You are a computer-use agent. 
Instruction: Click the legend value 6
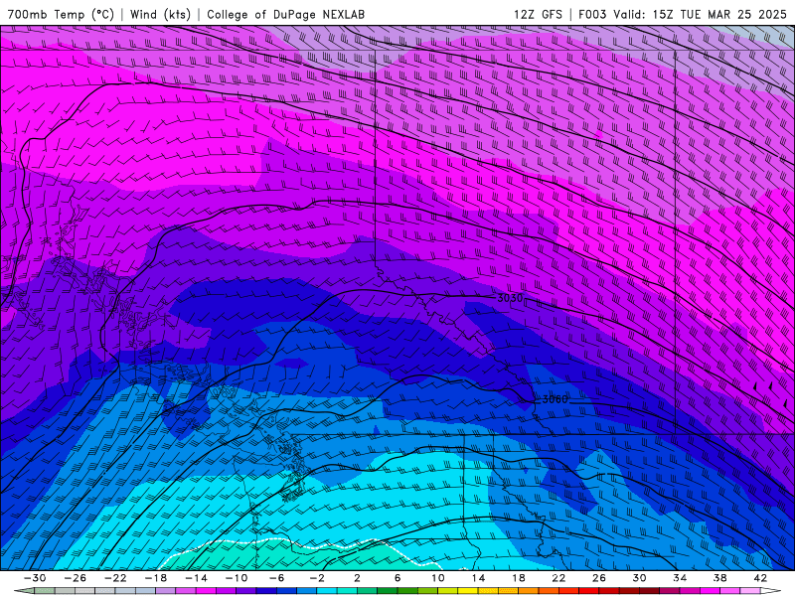(x=397, y=578)
